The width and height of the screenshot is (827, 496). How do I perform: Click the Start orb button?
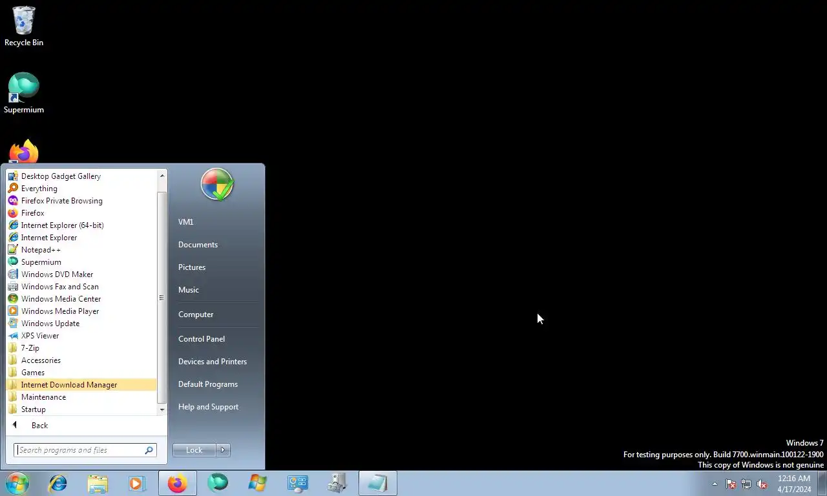tap(17, 483)
